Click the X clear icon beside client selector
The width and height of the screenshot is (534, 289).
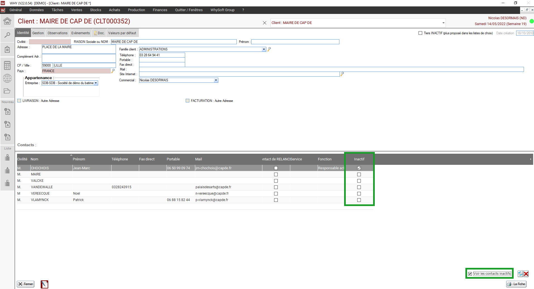coord(265,23)
